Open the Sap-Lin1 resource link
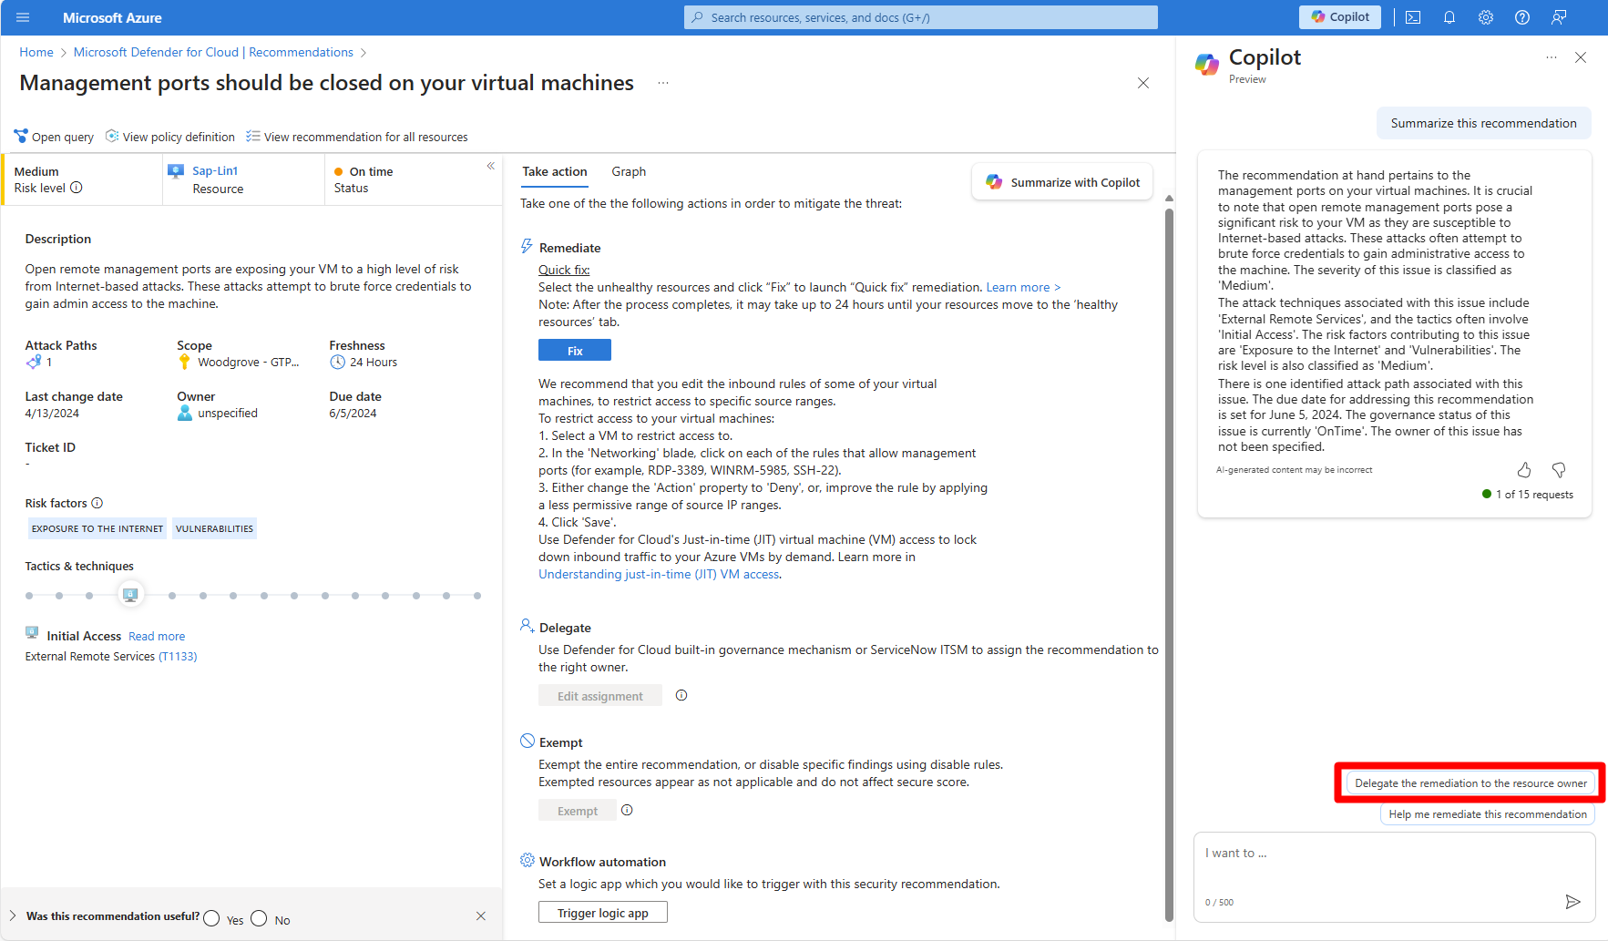This screenshot has width=1608, height=941. (x=215, y=170)
